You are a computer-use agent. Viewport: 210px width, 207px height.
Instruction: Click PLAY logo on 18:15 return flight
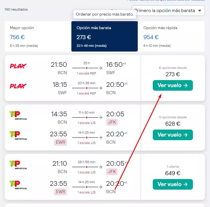point(18,86)
